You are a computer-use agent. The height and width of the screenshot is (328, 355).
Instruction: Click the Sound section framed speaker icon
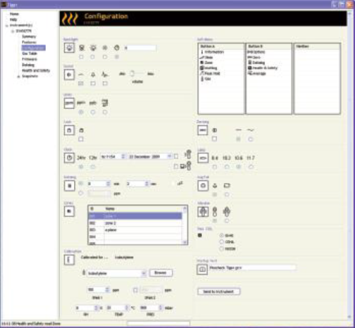pos(69,75)
